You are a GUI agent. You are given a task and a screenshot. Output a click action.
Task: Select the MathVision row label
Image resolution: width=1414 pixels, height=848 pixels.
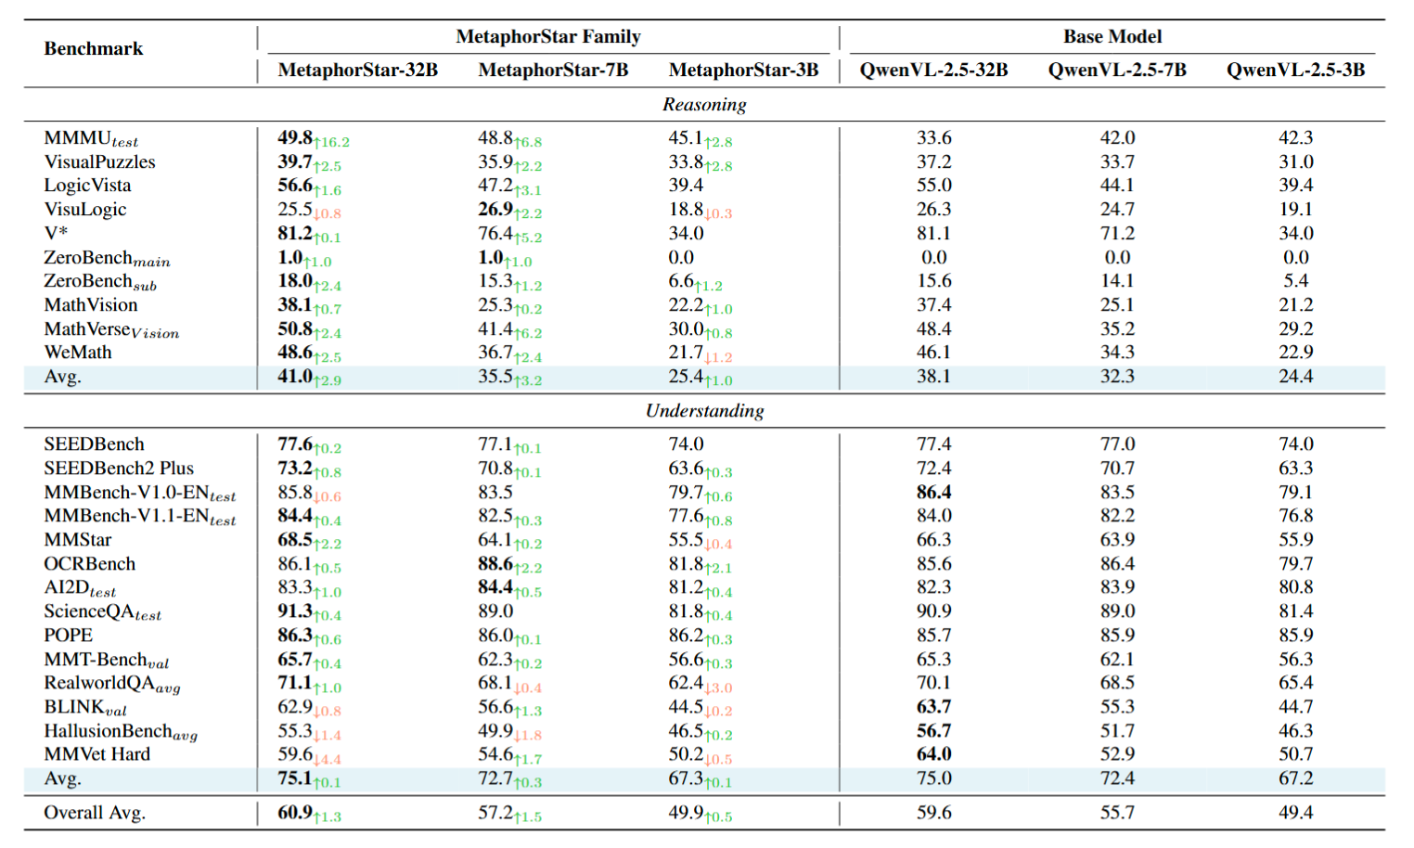[x=91, y=305]
